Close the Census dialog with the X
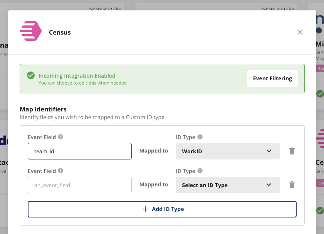 (x=300, y=32)
